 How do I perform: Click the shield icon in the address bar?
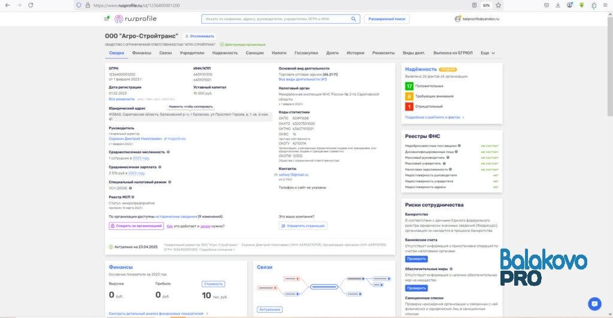tap(78, 5)
